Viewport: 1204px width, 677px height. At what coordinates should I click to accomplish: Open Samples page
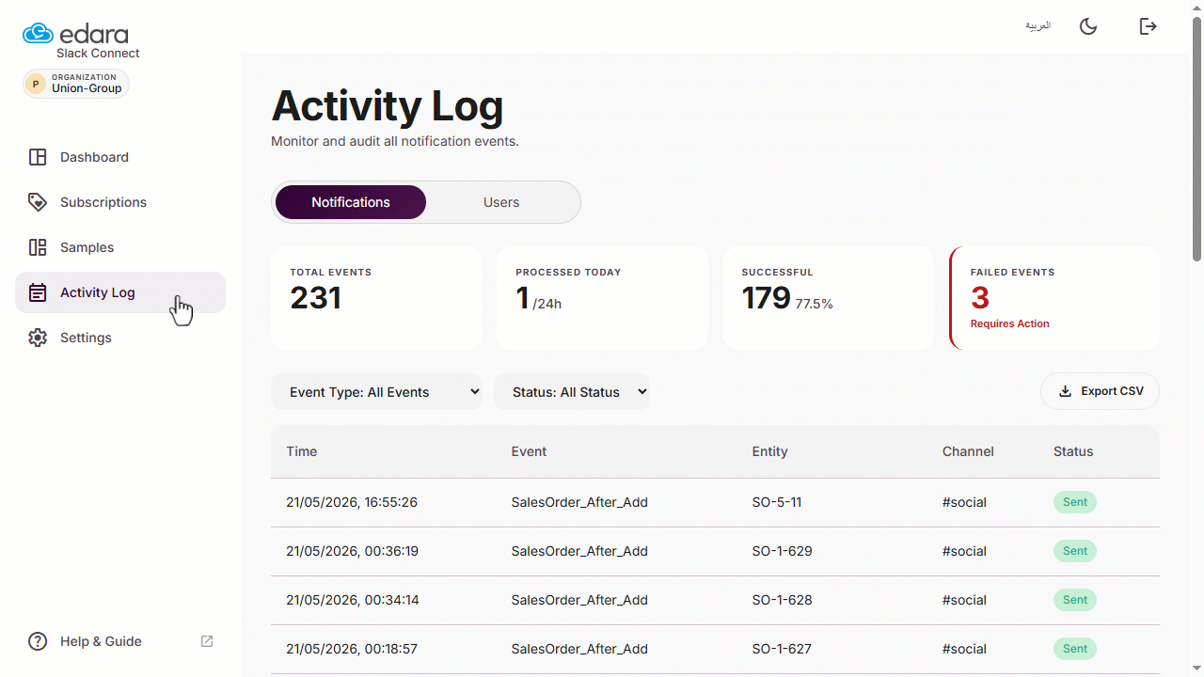coord(120,247)
